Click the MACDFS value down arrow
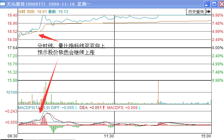Screen dimensions: 224x140 (x=139, y=108)
